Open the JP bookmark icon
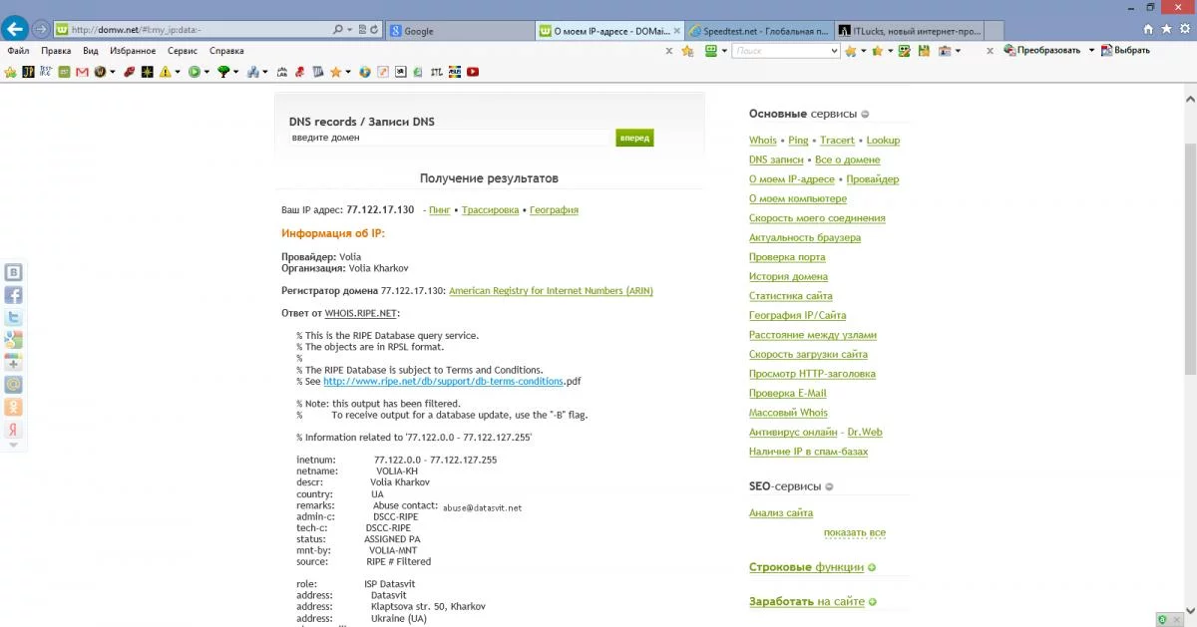Screen dimensions: 1197x627 tap(29, 72)
